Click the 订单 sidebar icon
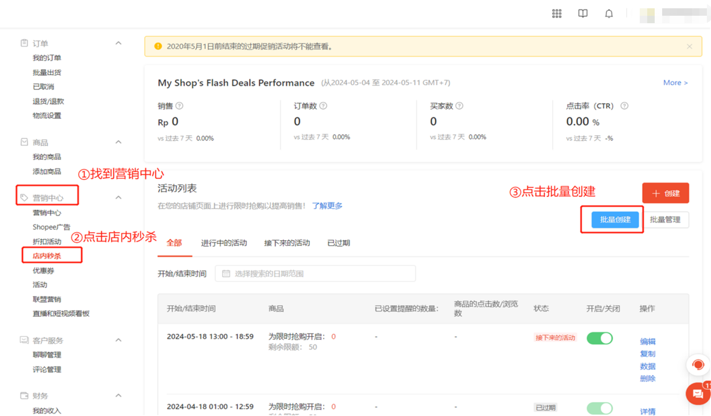 coord(24,42)
